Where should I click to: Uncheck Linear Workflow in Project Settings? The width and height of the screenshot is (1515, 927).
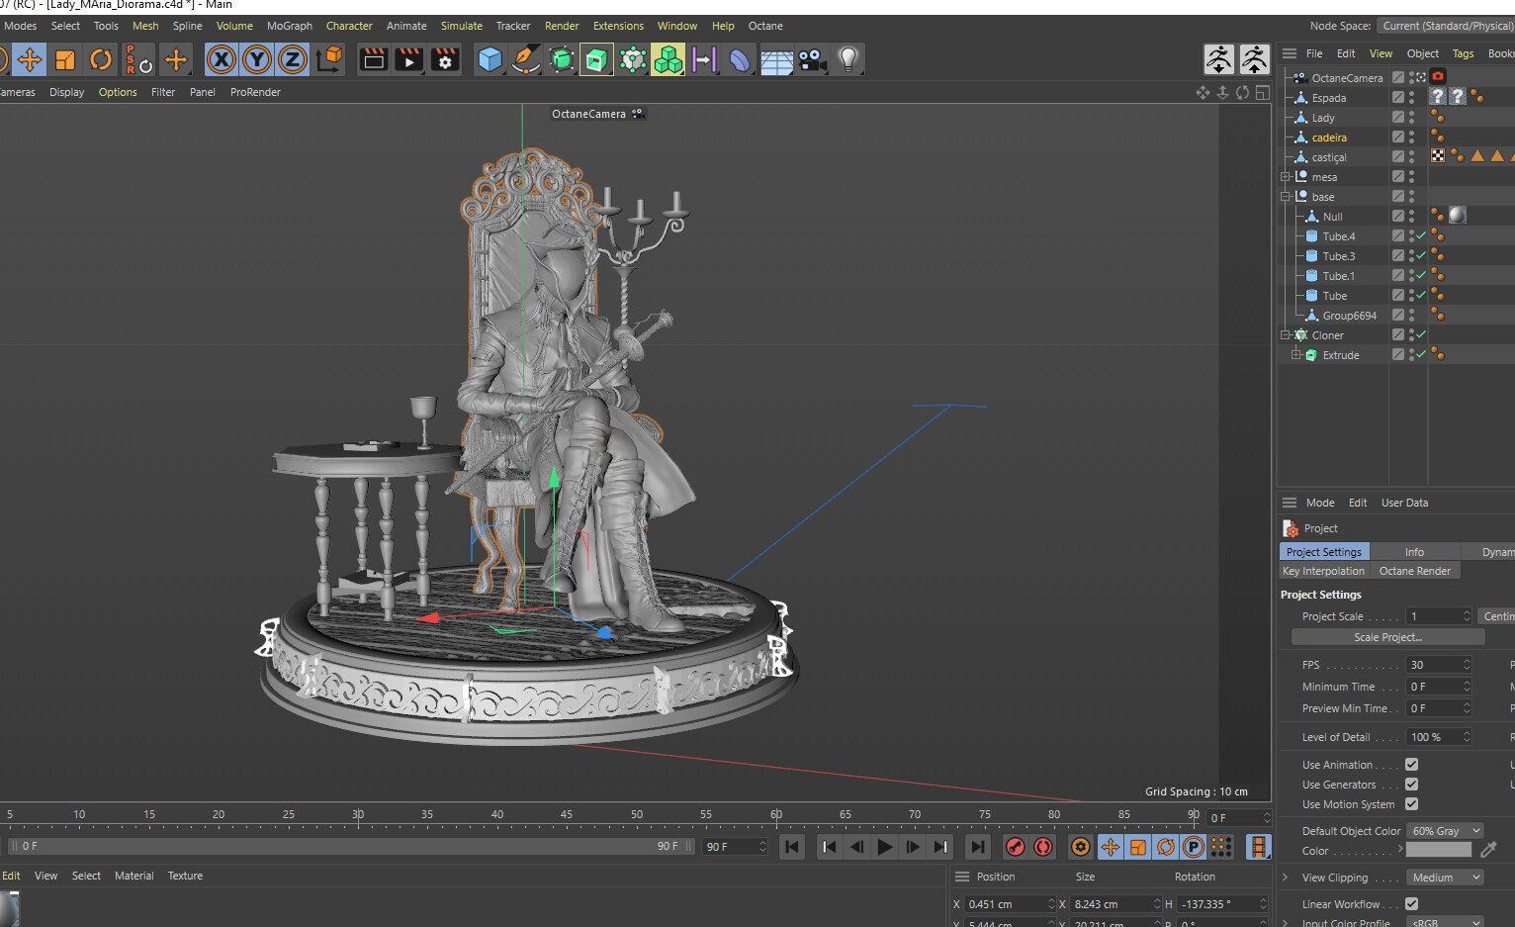coord(1412,903)
